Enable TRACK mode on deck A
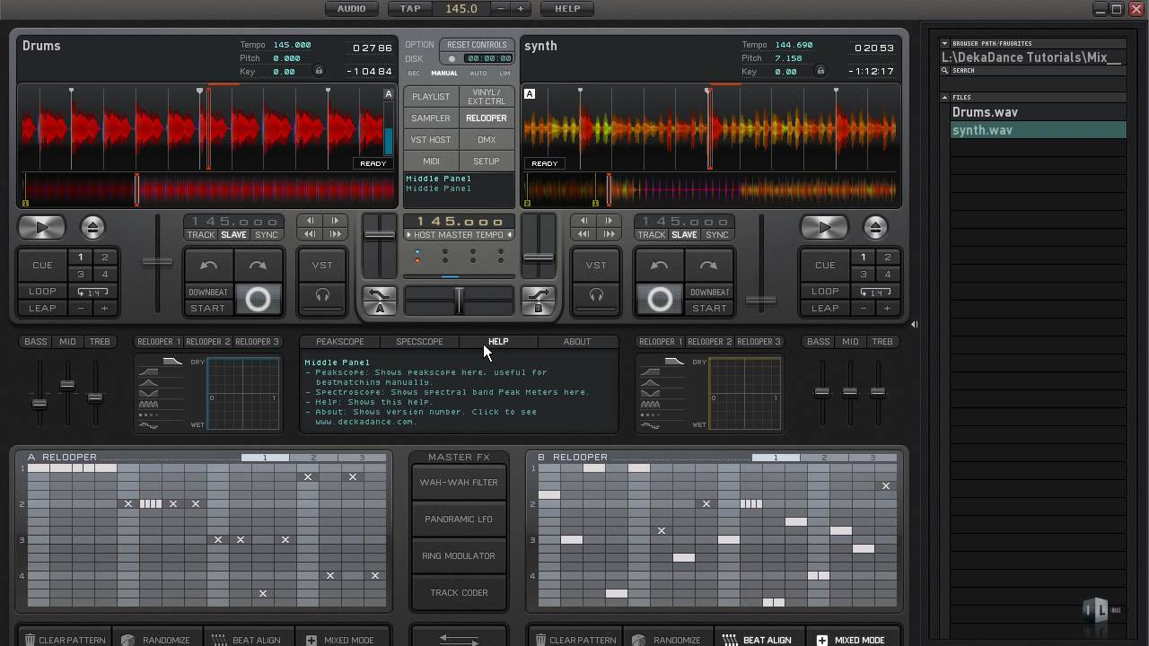This screenshot has height=646, width=1149. pos(201,235)
